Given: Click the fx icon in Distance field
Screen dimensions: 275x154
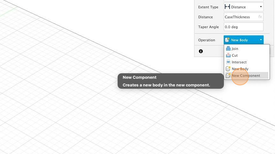Looking at the screenshot, I should pyautogui.click(x=260, y=17).
